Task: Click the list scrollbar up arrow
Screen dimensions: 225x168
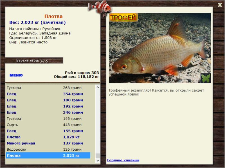Action: click(98, 87)
